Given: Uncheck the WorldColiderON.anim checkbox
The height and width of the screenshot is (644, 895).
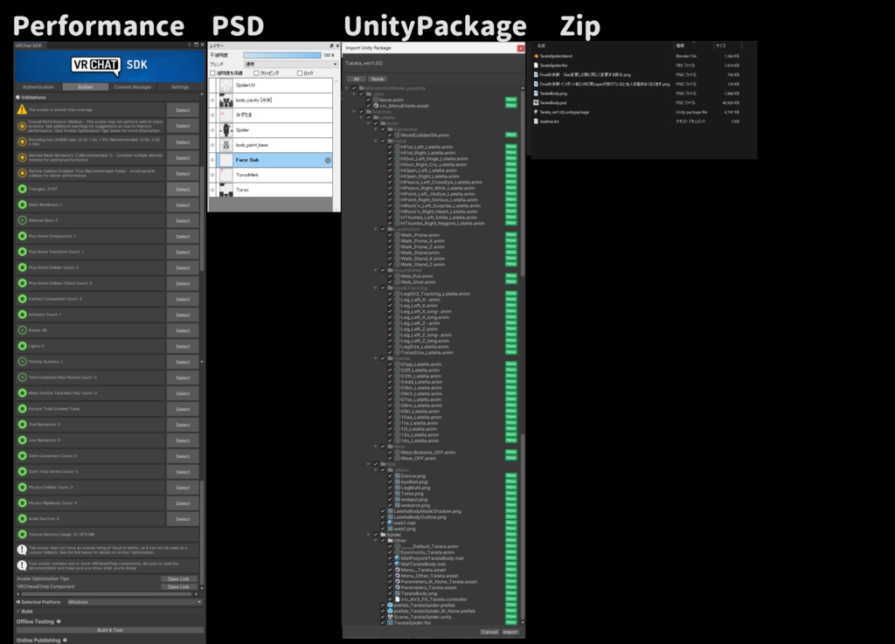Looking at the screenshot, I should pyautogui.click(x=390, y=135).
